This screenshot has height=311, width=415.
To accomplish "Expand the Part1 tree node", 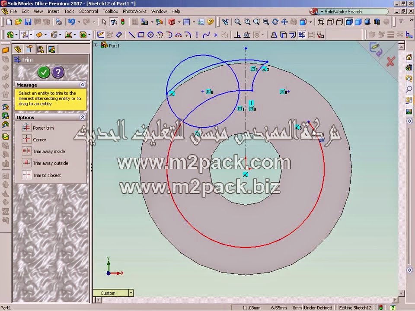I will point(96,45).
